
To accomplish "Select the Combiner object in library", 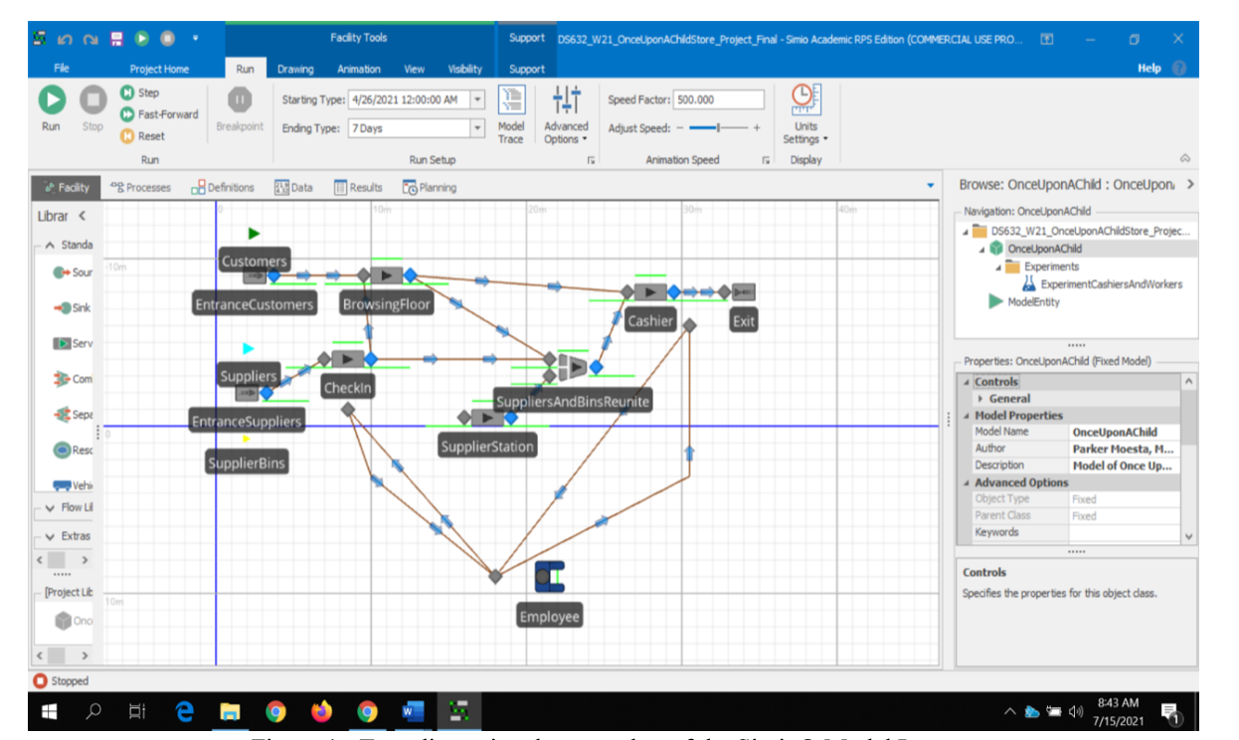I will [x=72, y=379].
